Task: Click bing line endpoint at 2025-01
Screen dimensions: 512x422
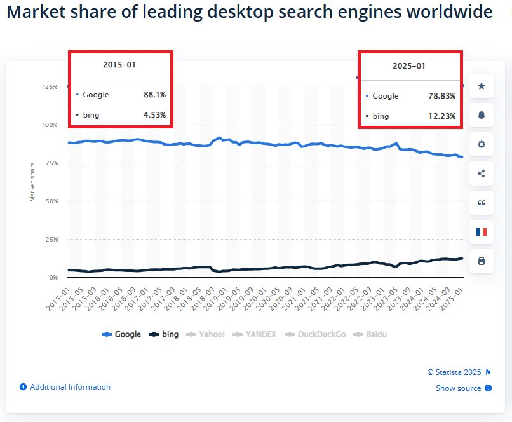Action: (x=461, y=259)
